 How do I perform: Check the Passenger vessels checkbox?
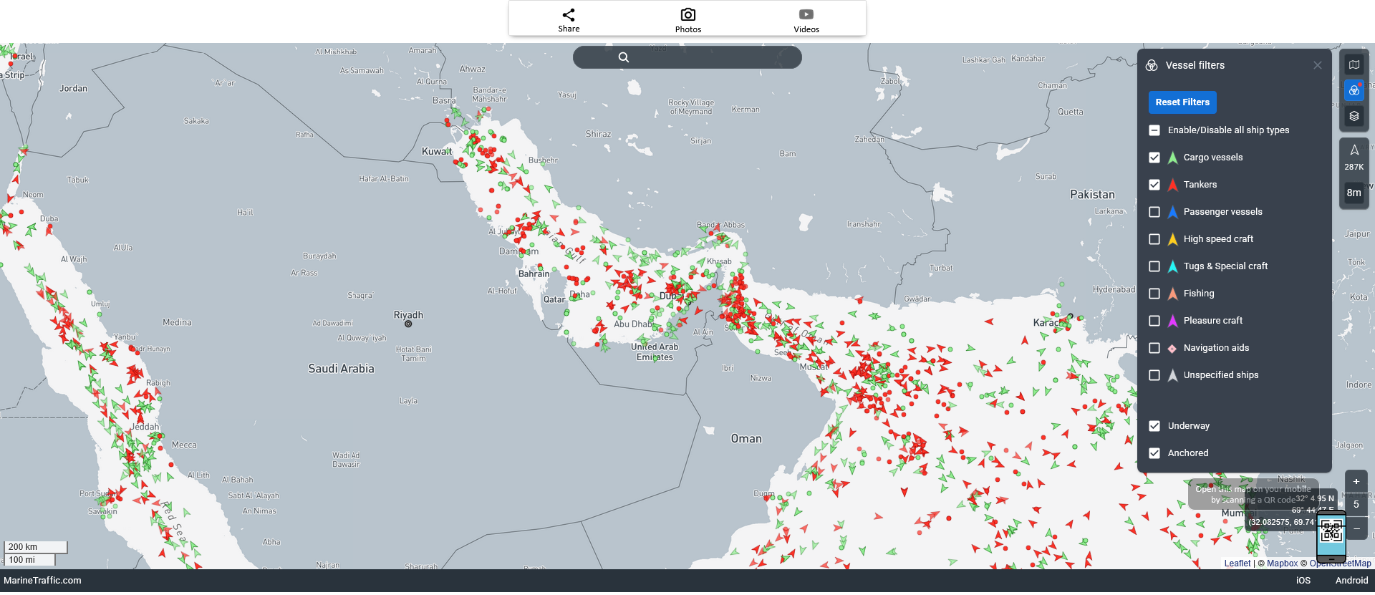[x=1154, y=212]
